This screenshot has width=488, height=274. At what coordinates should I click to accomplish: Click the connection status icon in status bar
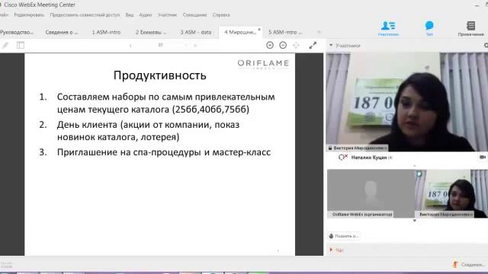(455, 264)
